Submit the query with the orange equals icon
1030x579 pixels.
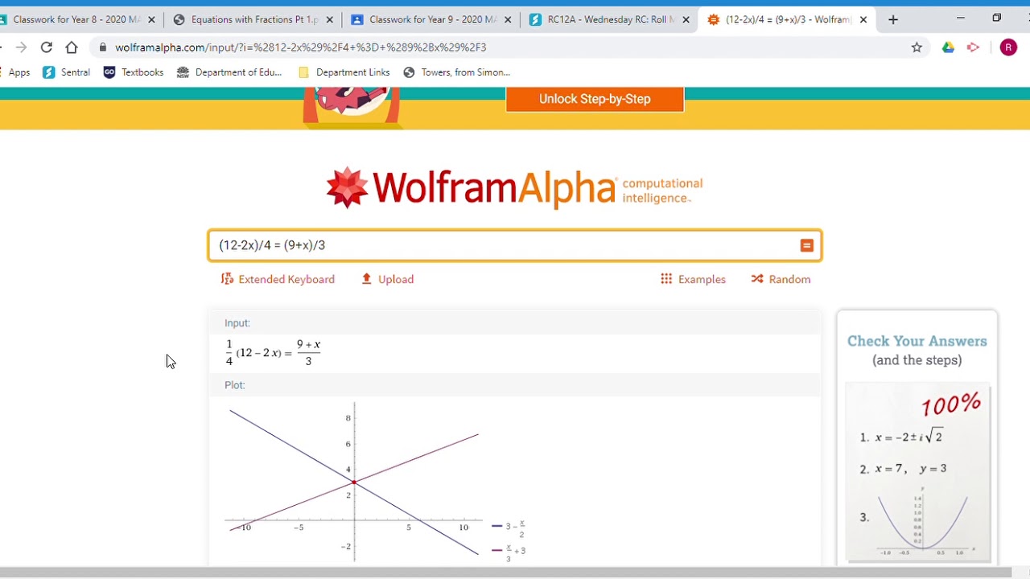tap(806, 245)
